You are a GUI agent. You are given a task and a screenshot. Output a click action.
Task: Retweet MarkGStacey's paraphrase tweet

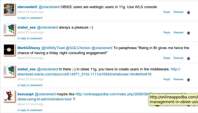click(x=178, y=58)
